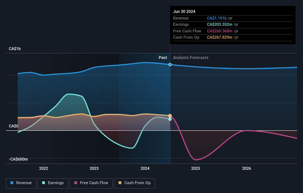
Task: Click the Revenue row label in tooltip
Action: (181, 18)
